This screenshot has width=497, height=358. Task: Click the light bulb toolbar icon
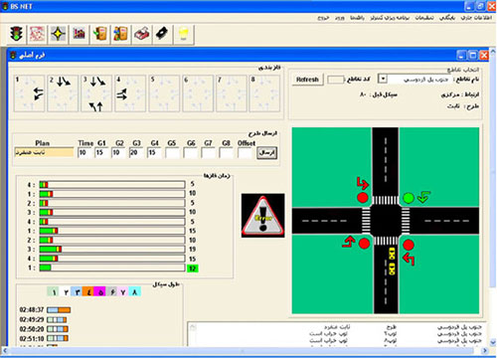click(x=184, y=34)
